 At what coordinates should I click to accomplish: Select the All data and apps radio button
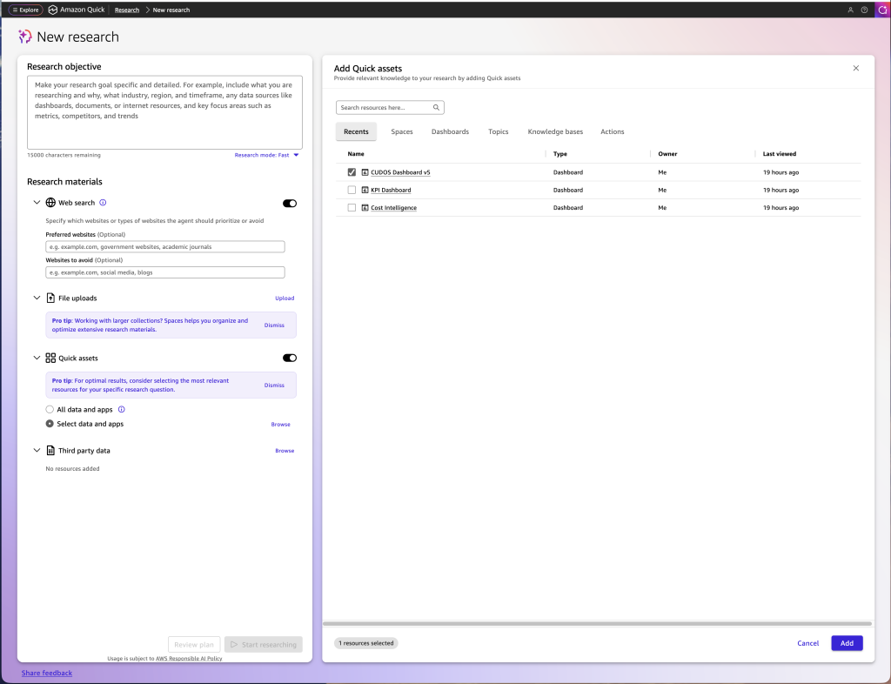pos(50,410)
